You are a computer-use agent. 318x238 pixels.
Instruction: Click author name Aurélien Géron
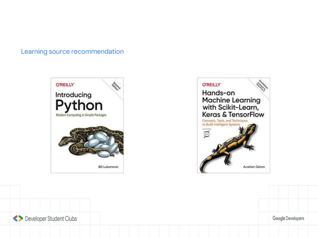click(x=254, y=167)
